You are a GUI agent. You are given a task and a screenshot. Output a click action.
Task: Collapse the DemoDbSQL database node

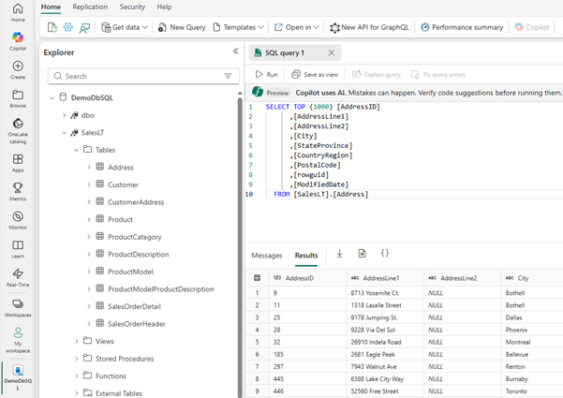coord(52,97)
